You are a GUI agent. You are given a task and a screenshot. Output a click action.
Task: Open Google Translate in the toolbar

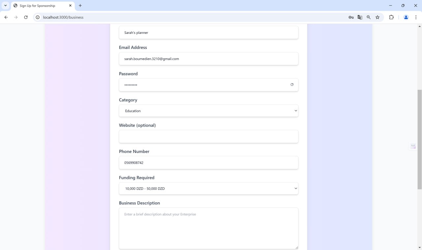coord(360,17)
